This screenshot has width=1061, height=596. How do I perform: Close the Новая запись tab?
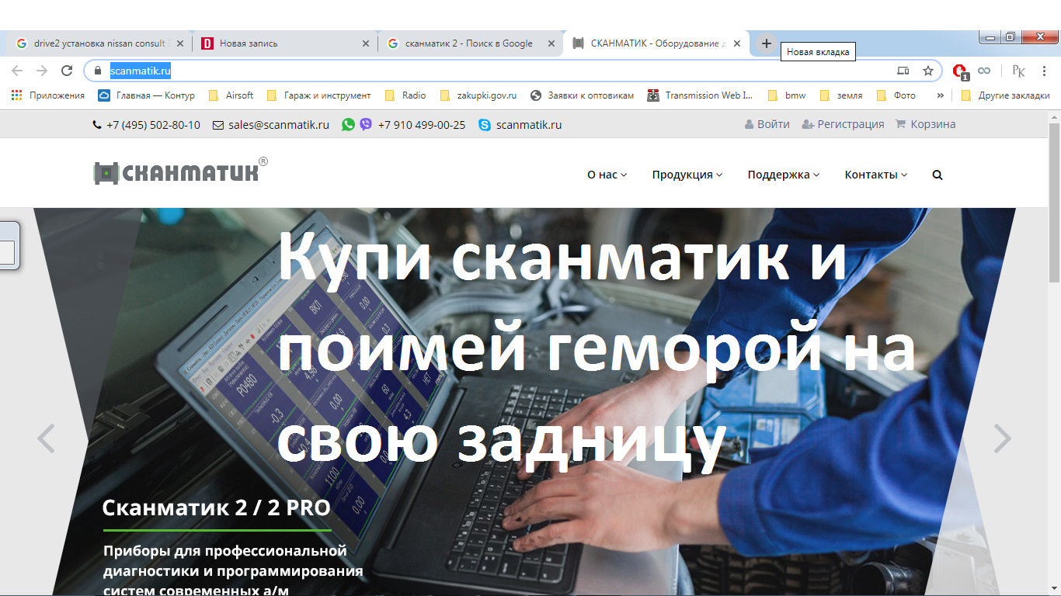point(366,43)
